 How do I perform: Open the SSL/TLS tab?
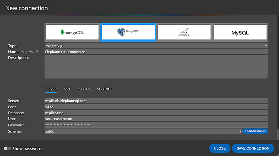click(x=83, y=89)
